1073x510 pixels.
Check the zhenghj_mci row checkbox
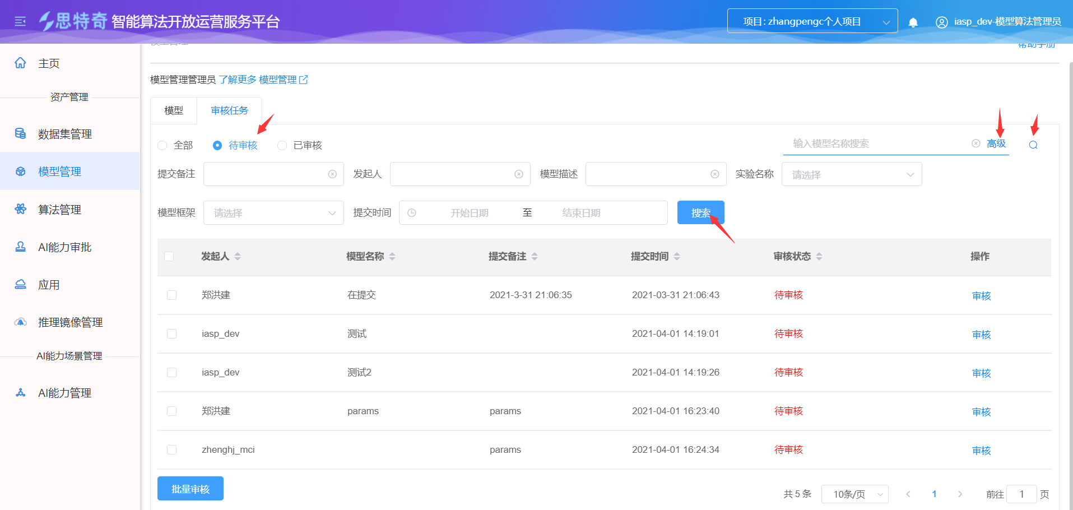tap(171, 449)
